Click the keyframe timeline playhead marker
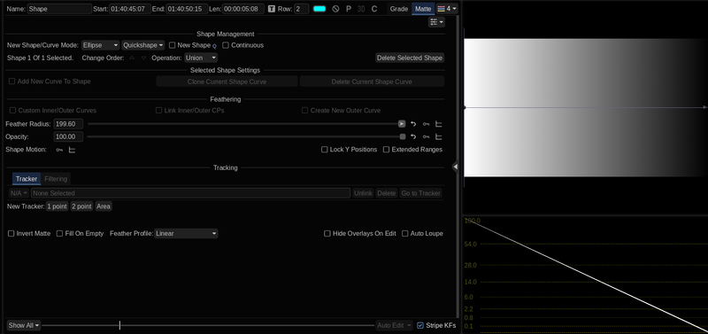This screenshot has height=334, width=708. [119, 325]
